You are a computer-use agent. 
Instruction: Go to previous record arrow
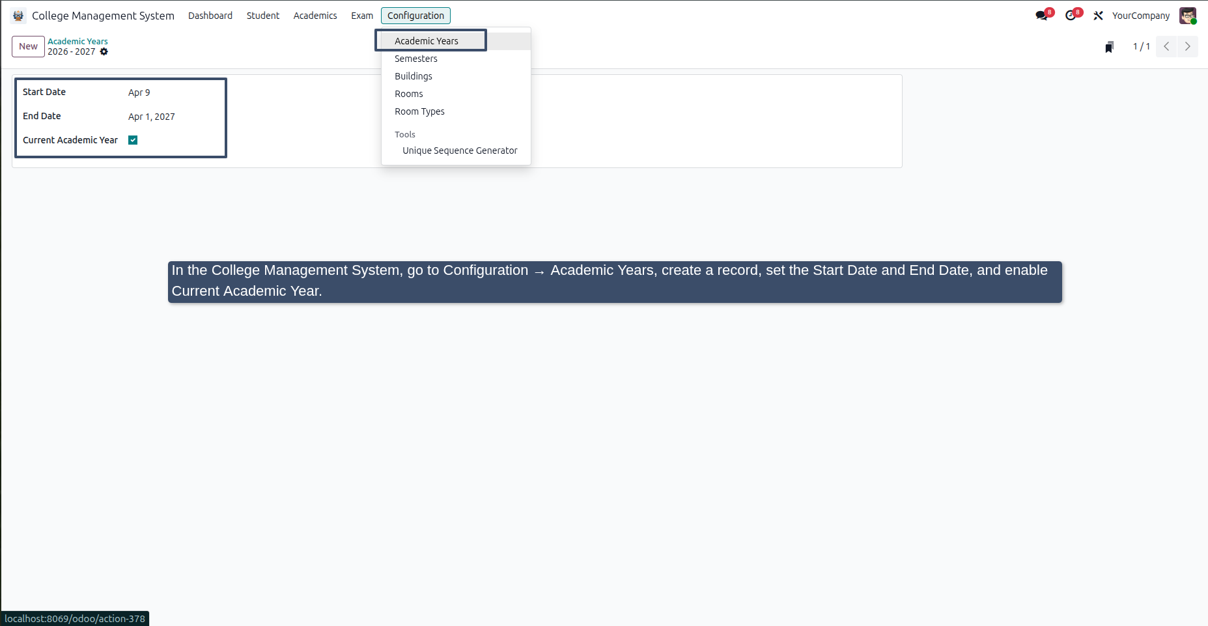point(1166,46)
